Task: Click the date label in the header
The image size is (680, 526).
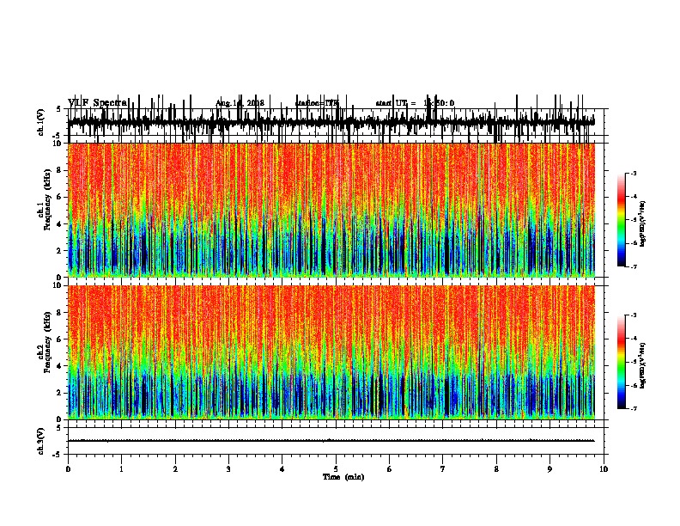Action: [x=240, y=103]
